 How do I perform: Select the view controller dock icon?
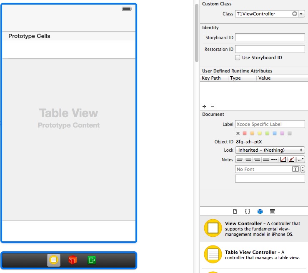54,260
